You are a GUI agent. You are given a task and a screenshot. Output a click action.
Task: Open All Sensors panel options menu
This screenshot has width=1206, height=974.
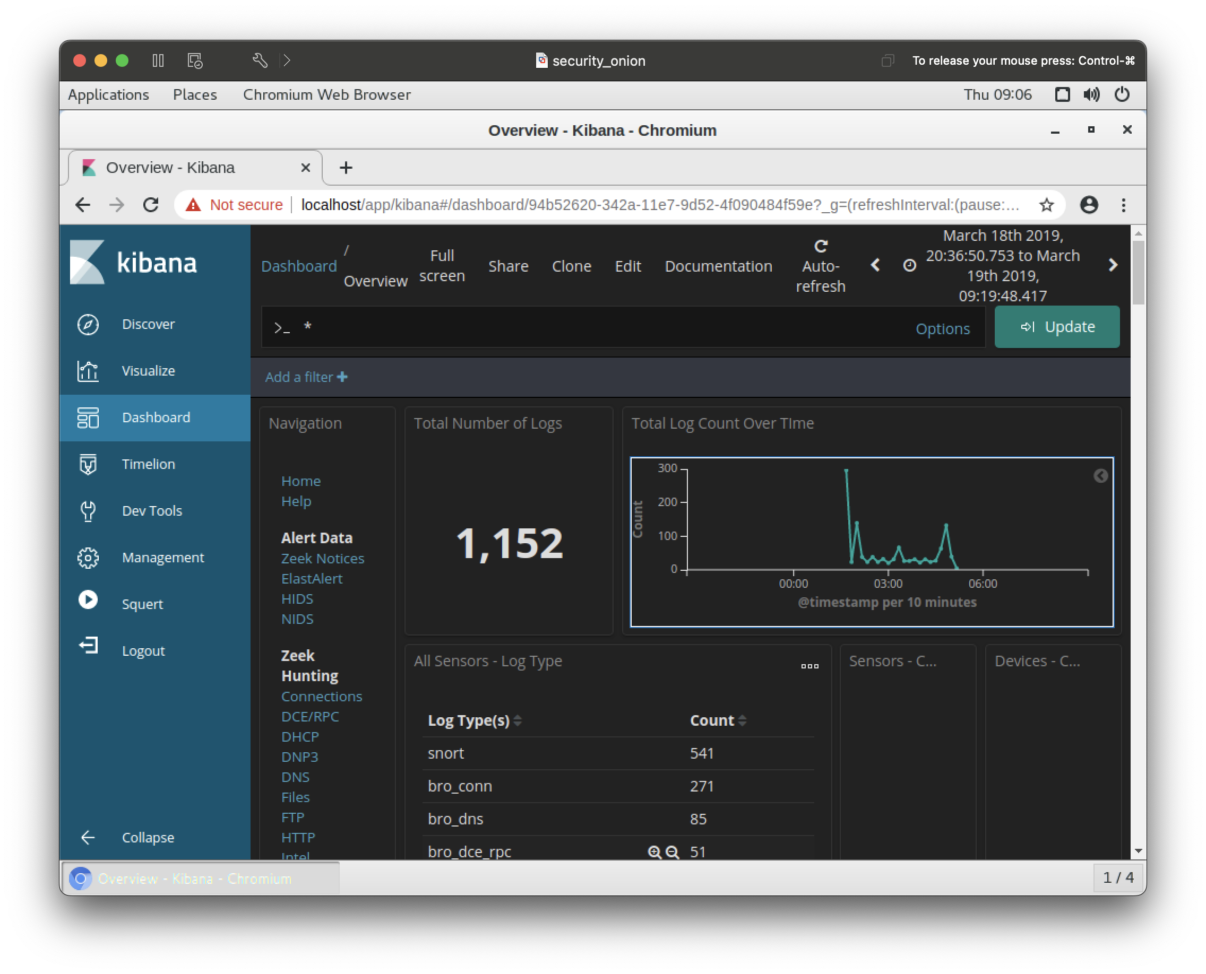pos(809,666)
